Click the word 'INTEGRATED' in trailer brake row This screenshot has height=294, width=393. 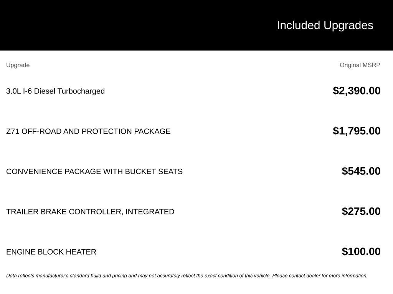[x=150, y=212]
